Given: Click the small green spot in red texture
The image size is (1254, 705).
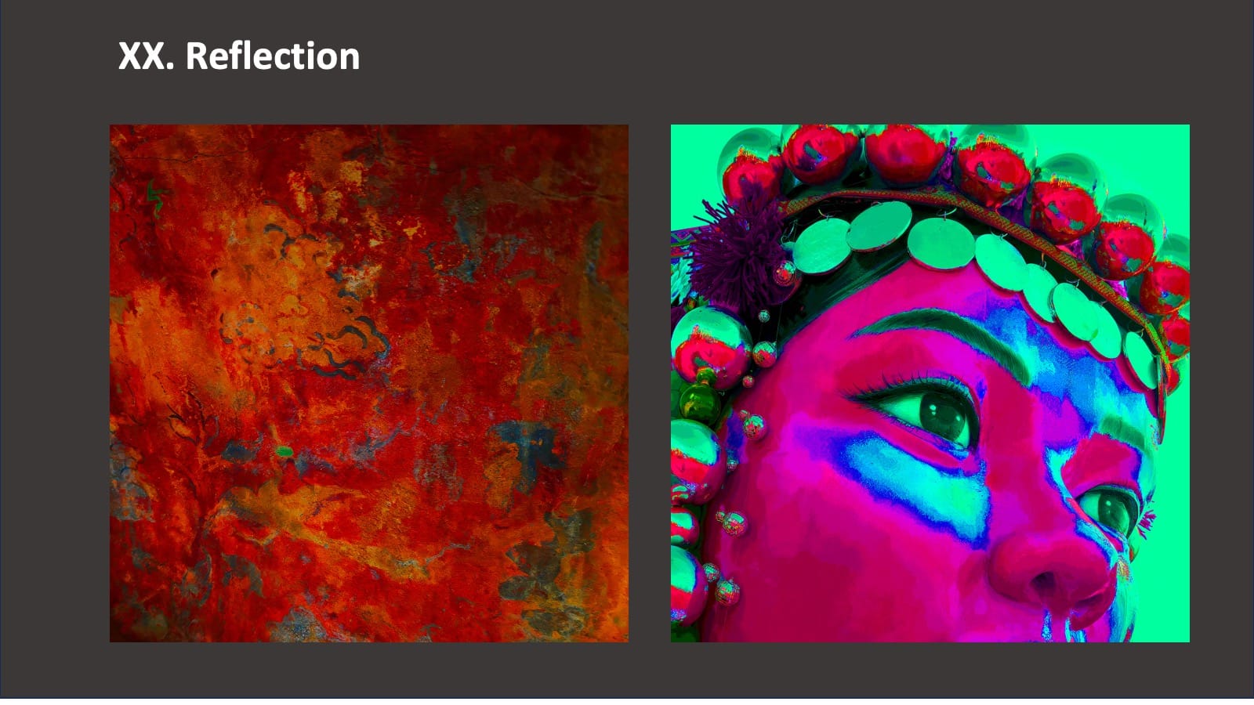Looking at the screenshot, I should (x=284, y=452).
